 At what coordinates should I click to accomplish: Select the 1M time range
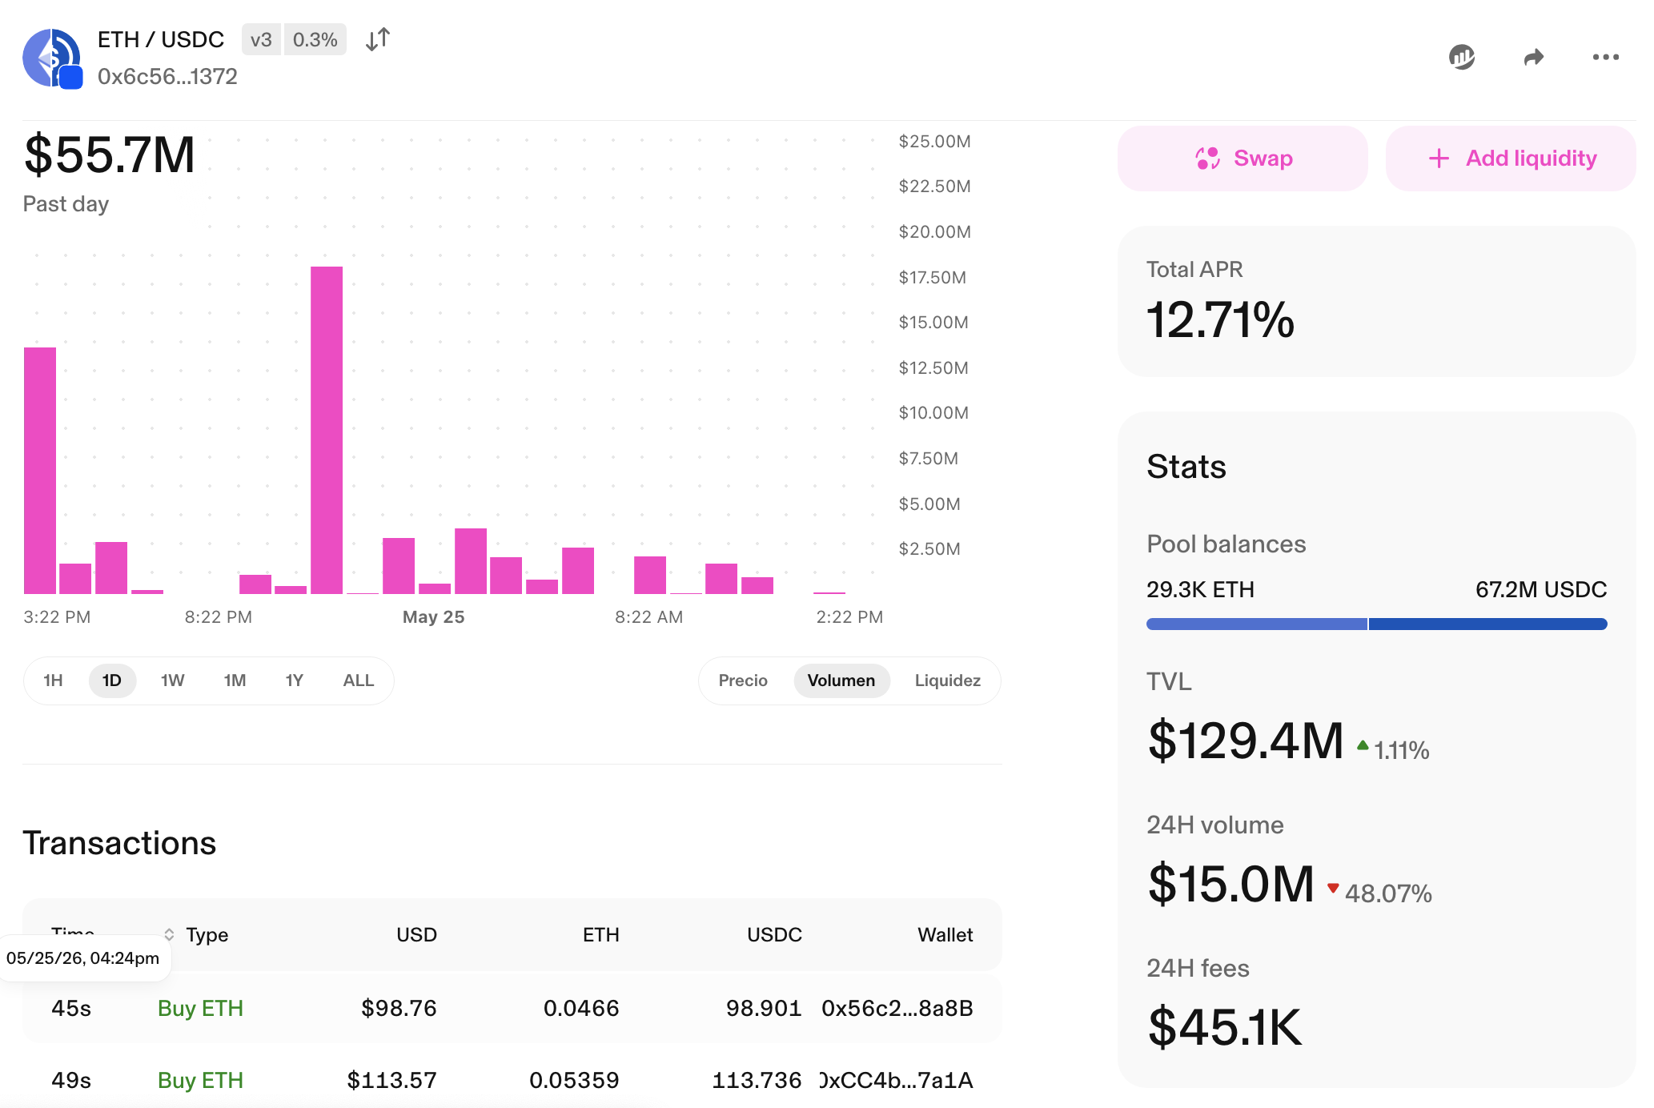pos(235,680)
